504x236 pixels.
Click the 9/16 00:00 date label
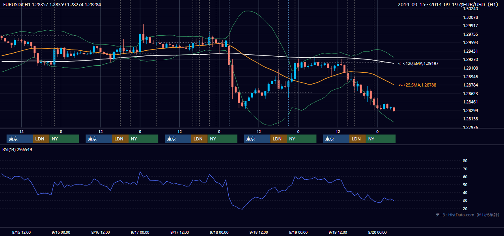tap(61, 232)
